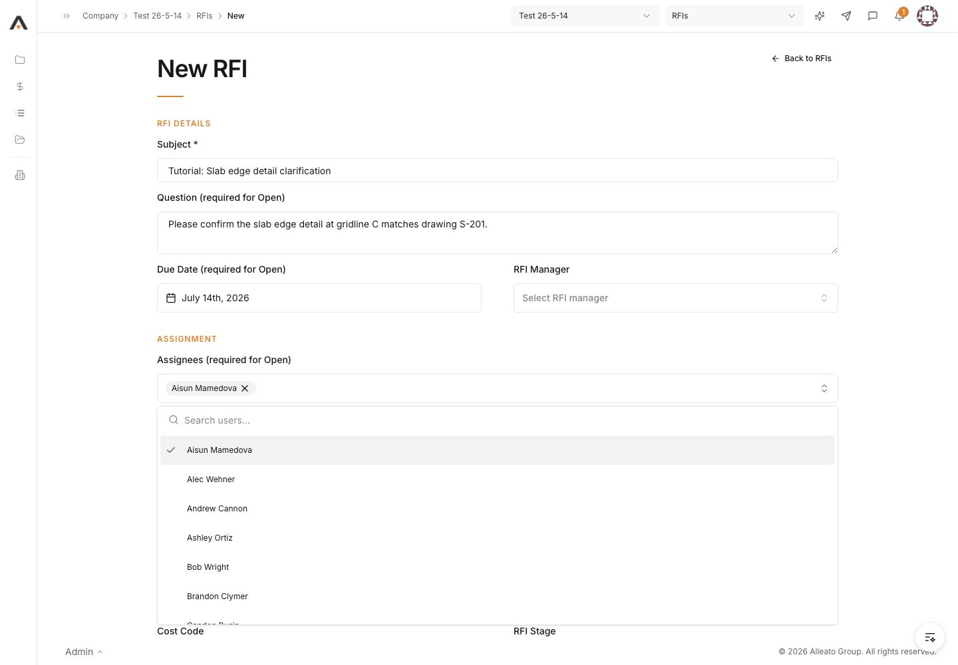958x665 pixels.
Task: Click the Question textarea resize handle
Action: coord(834,250)
